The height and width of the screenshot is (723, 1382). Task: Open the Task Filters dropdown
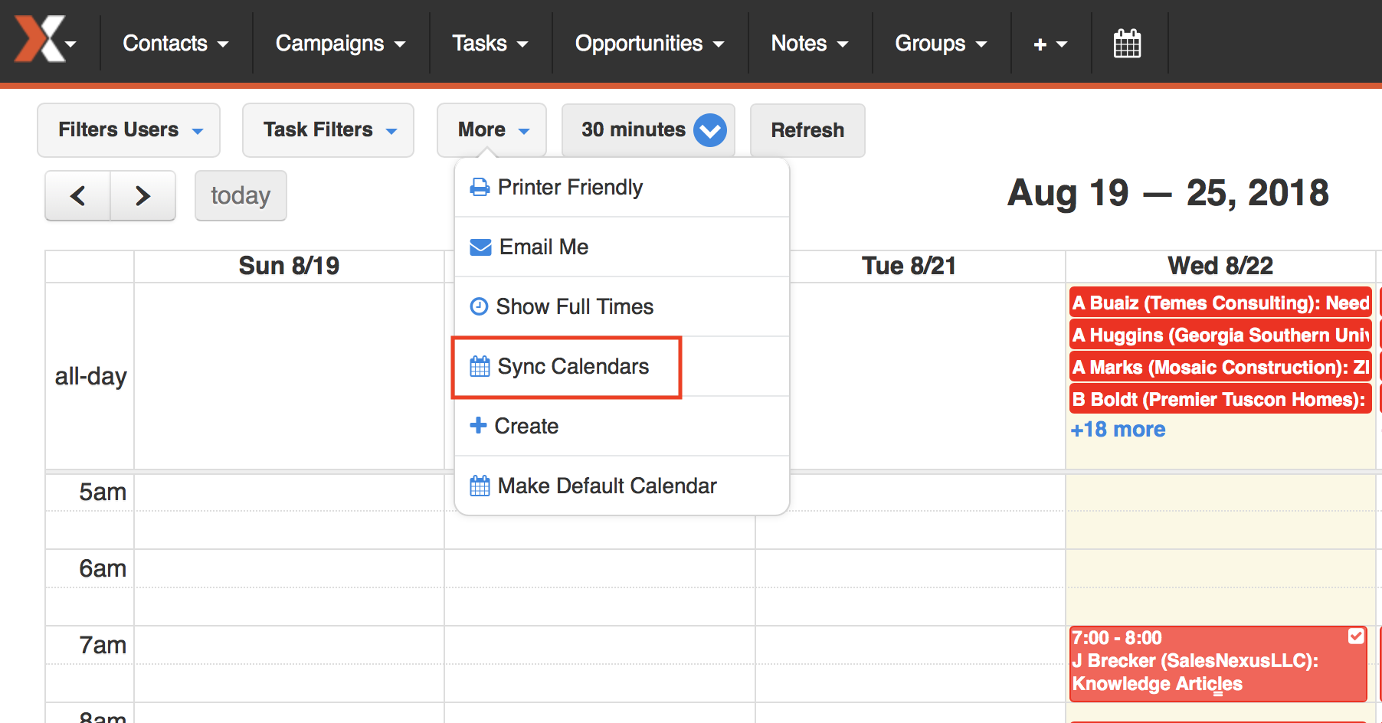(x=328, y=130)
